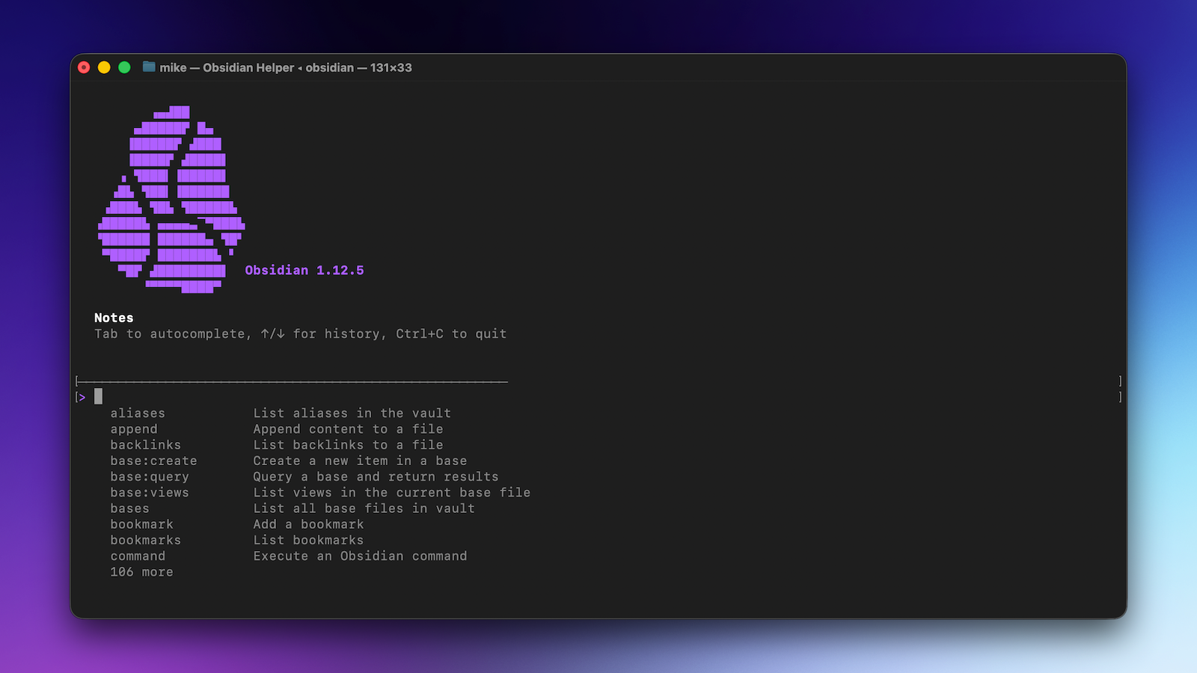Viewport: 1197px width, 673px height.
Task: Click the window title "mike — Obsidian Helper"
Action: click(x=227, y=67)
